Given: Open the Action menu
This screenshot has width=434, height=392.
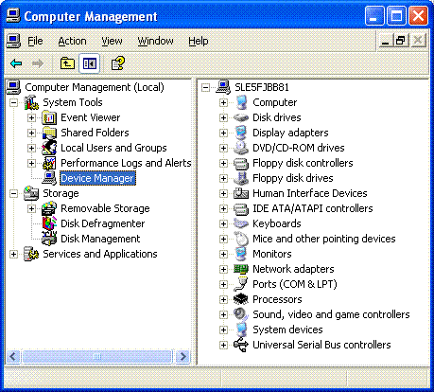Looking at the screenshot, I should [72, 41].
